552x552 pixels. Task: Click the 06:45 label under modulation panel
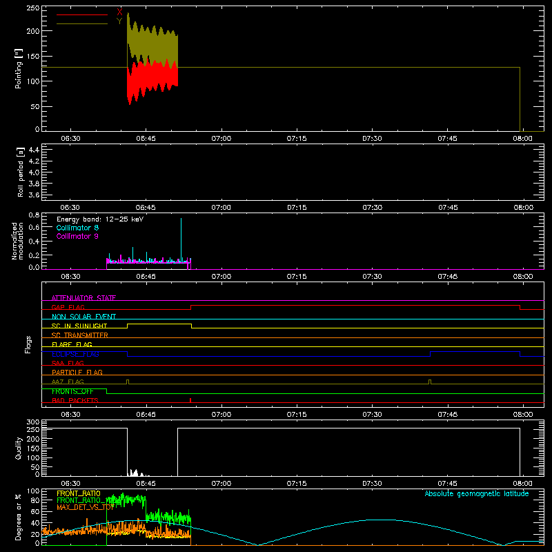(x=146, y=277)
